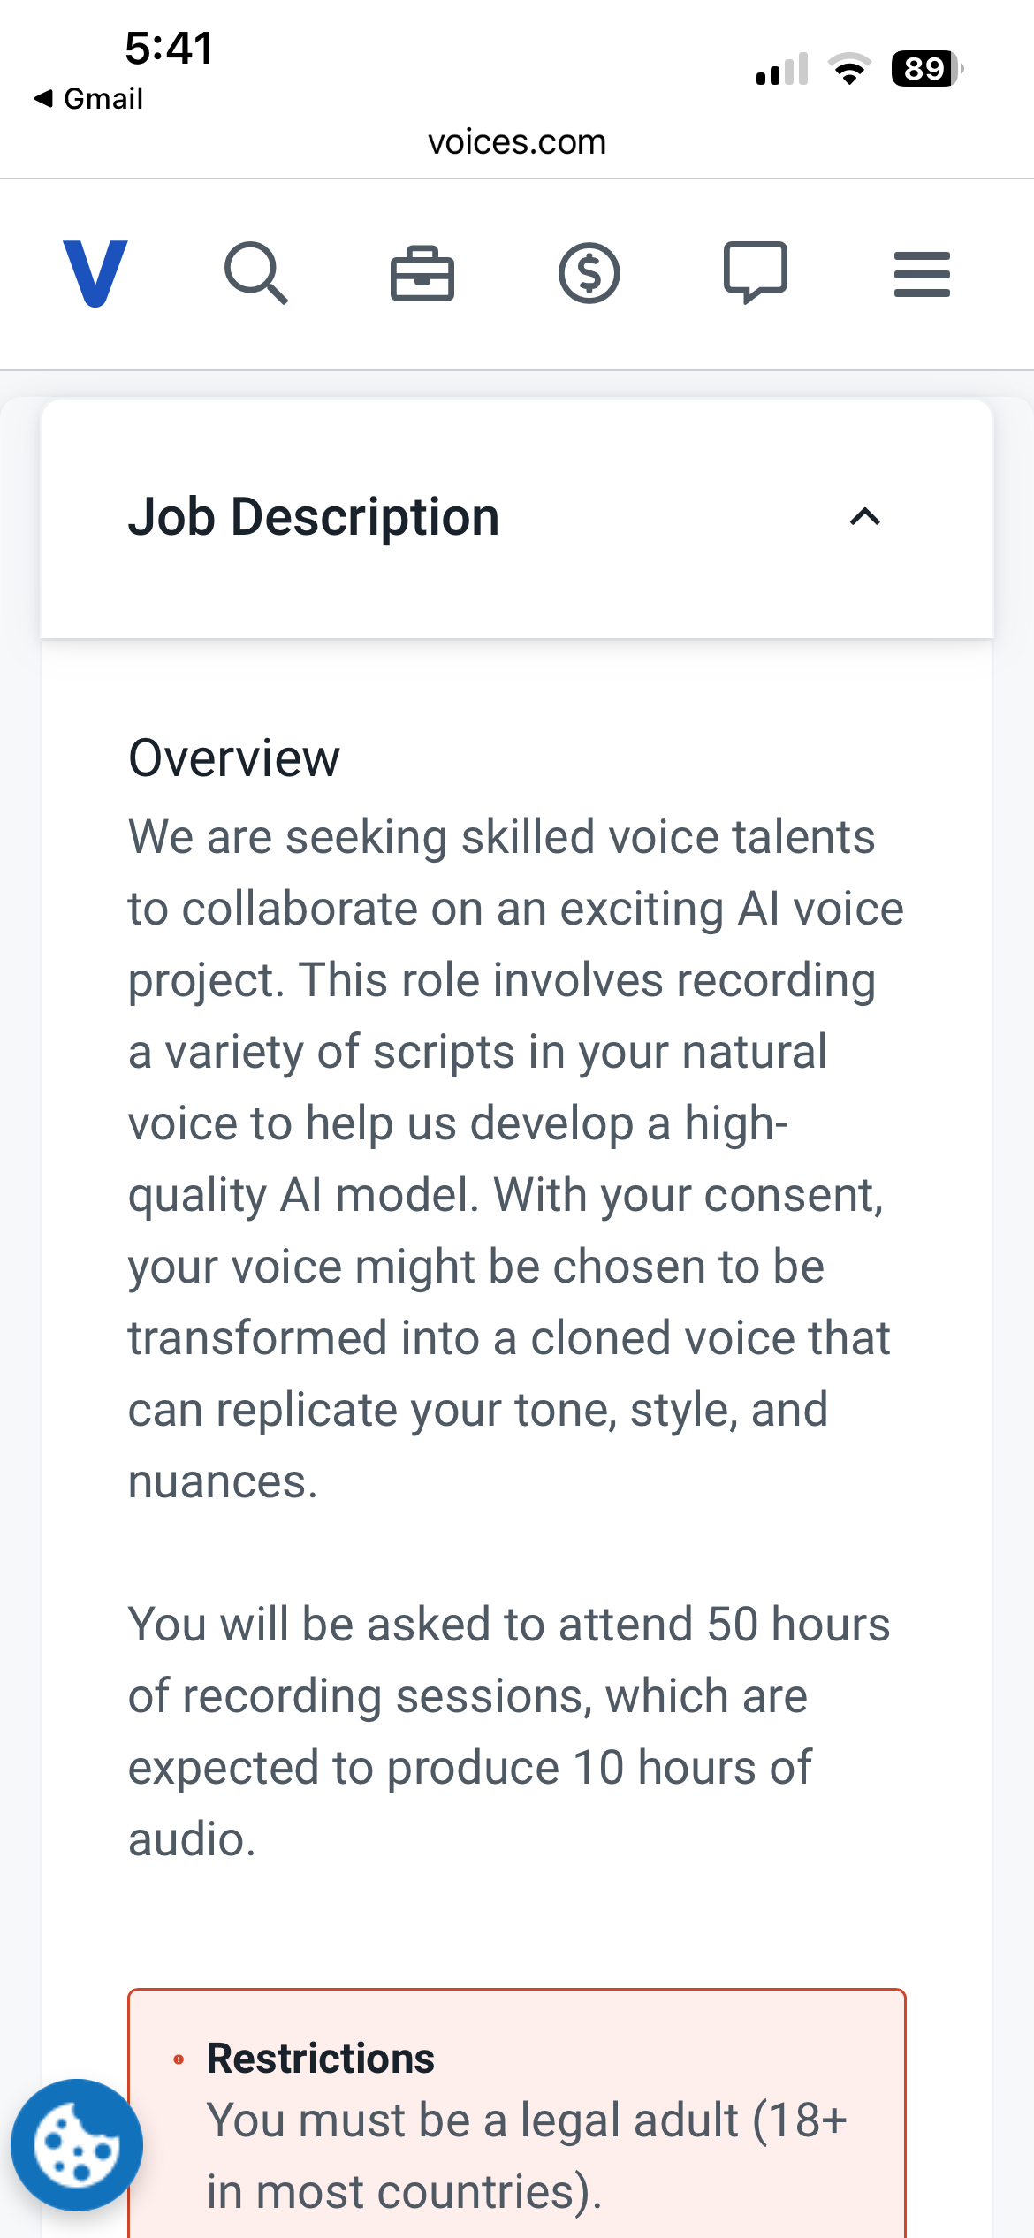Screen dimensions: 1034x2238
Task: Open messages via the speech bubble icon
Action: coord(756,273)
